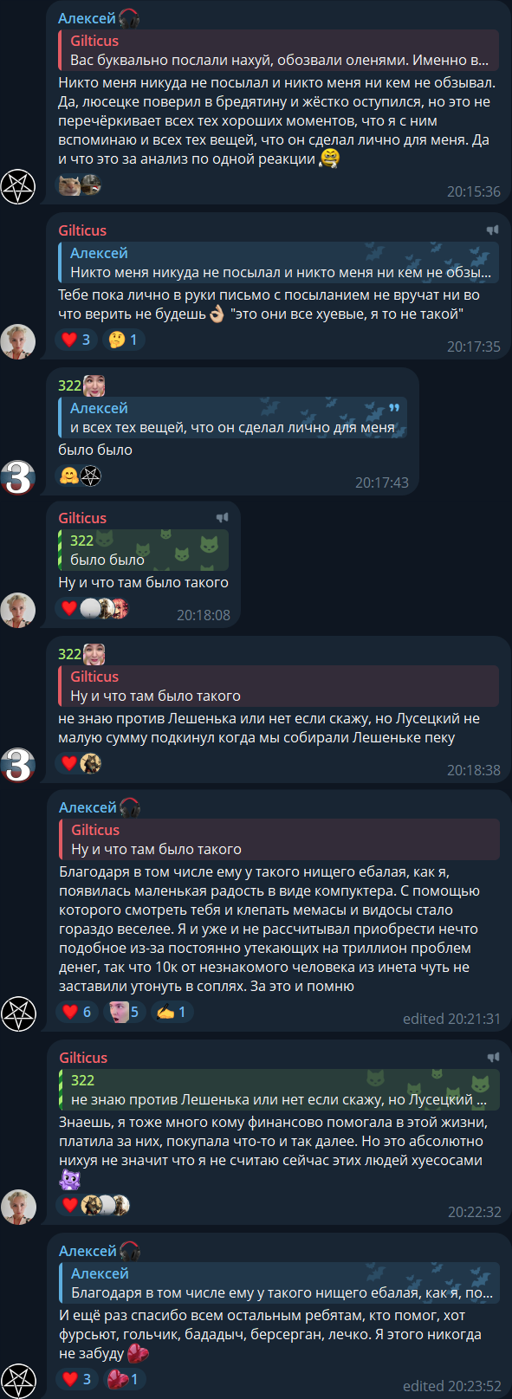
Task: Jump to quoted 'Вас буквально послали' Gilticus message
Action: (x=278, y=50)
